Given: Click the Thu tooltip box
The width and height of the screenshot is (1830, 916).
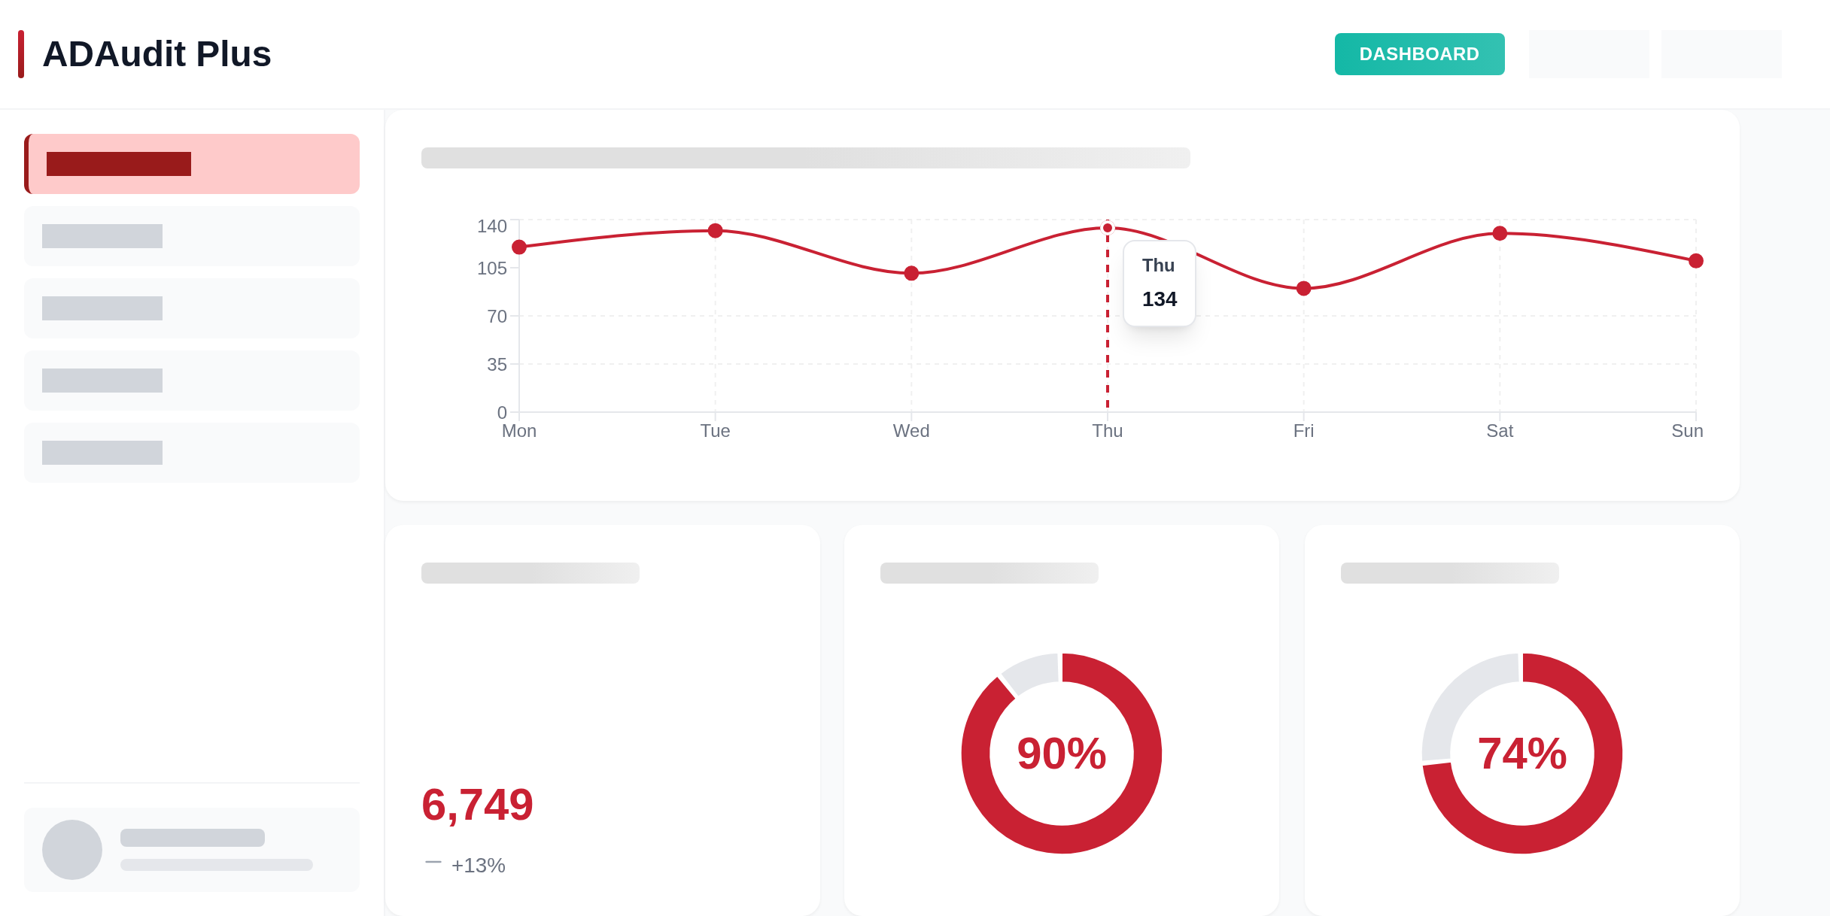Looking at the screenshot, I should (1159, 284).
